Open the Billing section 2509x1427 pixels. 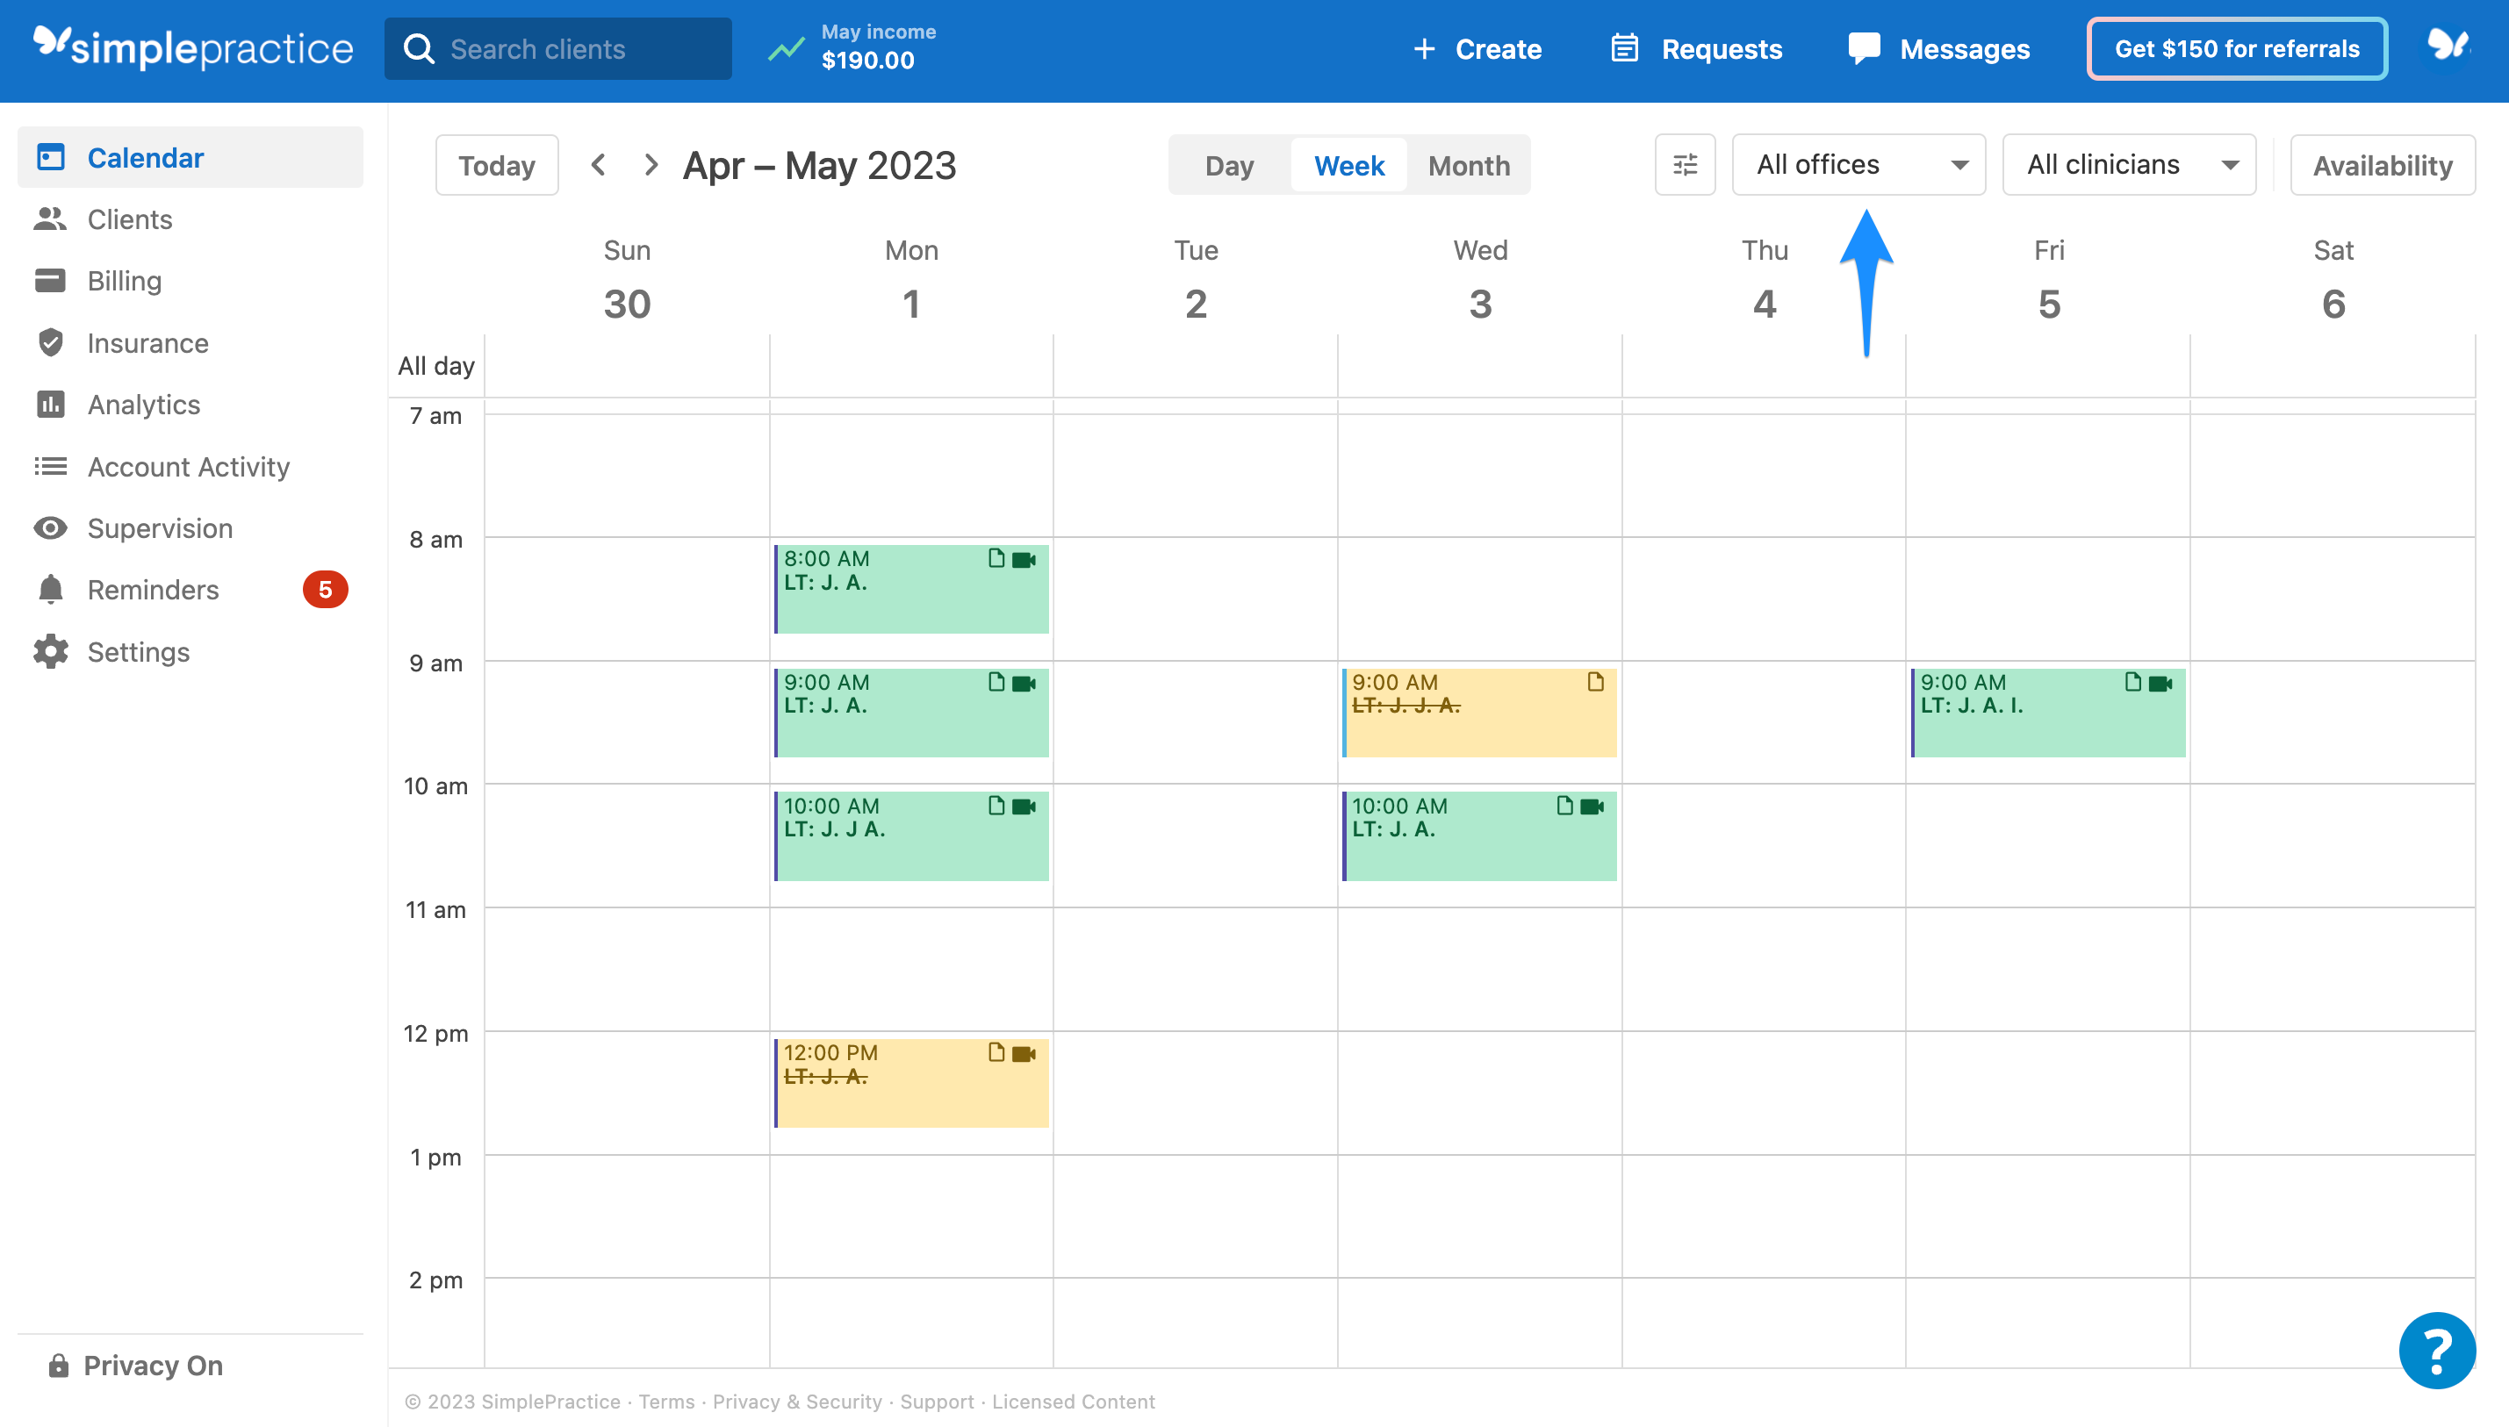pyautogui.click(x=124, y=280)
